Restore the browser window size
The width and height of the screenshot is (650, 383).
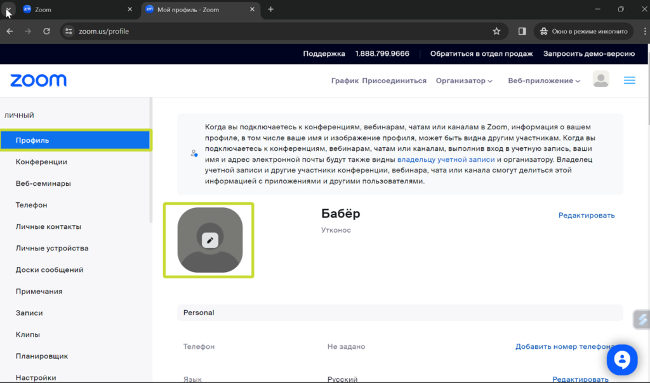(x=621, y=9)
